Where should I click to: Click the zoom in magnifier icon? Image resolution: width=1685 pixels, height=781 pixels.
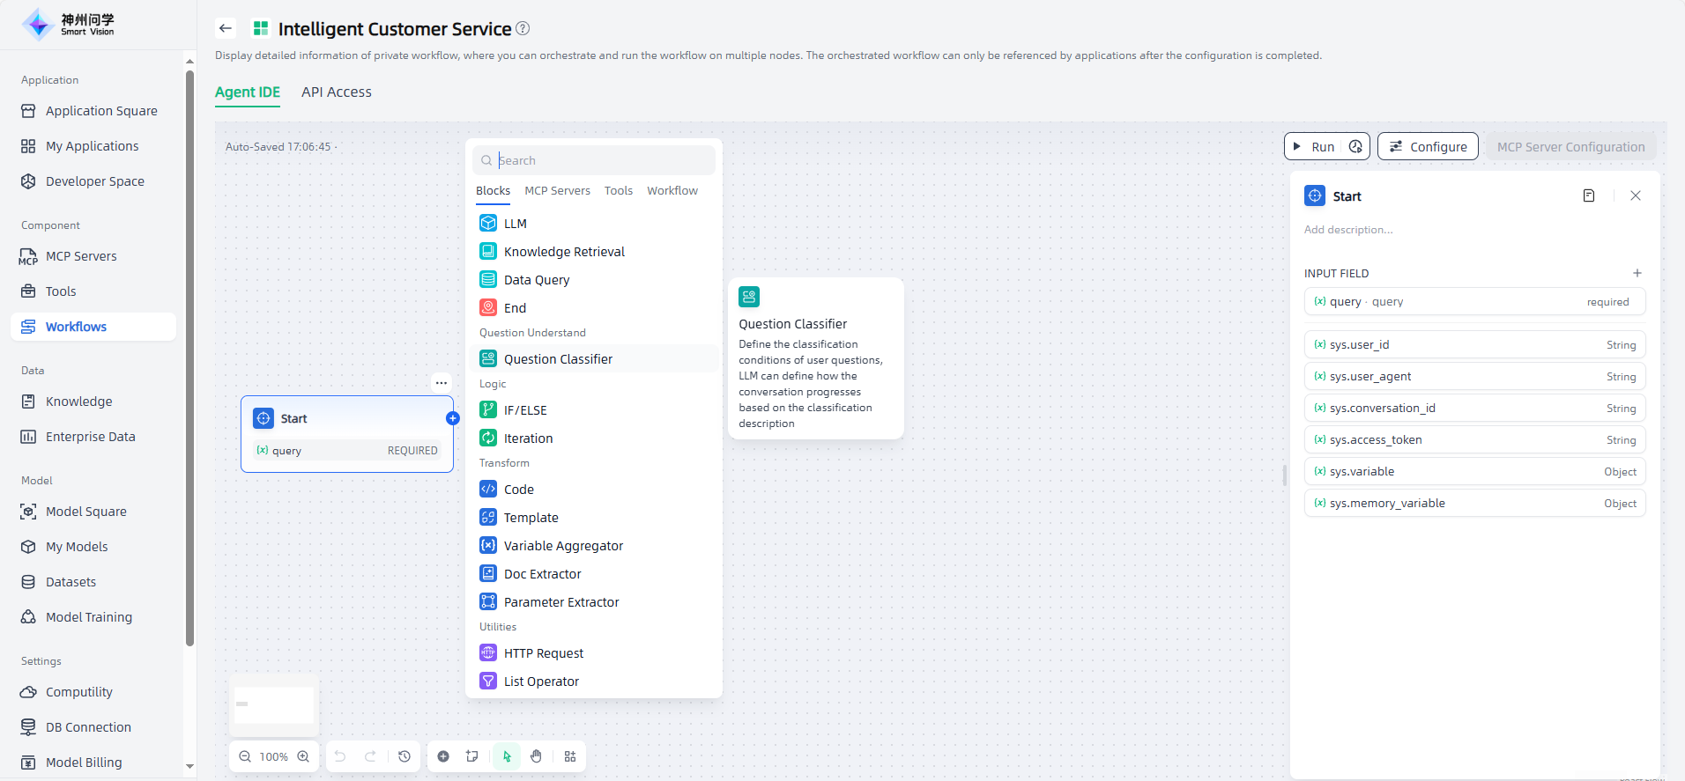point(303,756)
